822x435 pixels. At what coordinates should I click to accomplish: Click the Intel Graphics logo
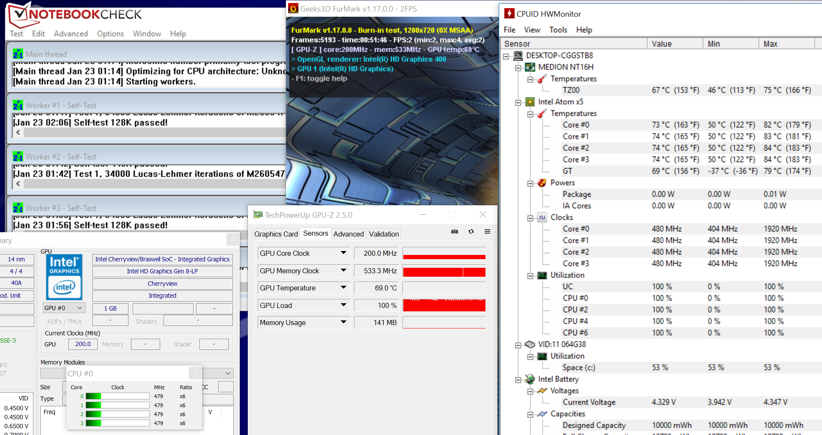point(64,277)
